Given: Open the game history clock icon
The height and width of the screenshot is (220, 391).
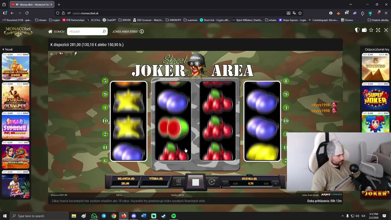Looking at the screenshot, I should [66, 54].
